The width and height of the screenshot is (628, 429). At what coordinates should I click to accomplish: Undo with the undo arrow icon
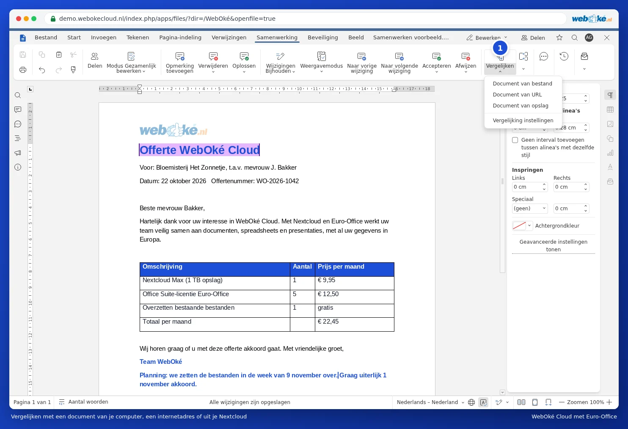click(42, 70)
